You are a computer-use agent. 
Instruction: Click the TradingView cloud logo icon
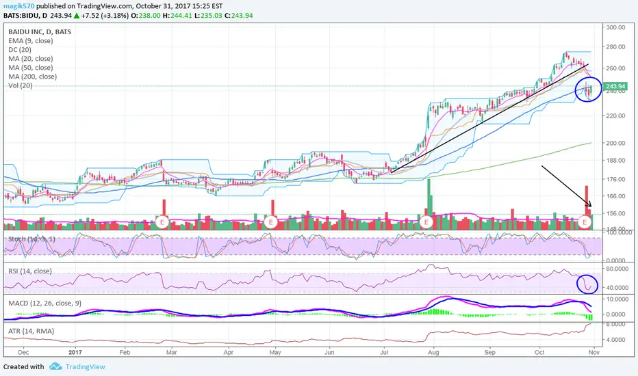tap(55, 366)
